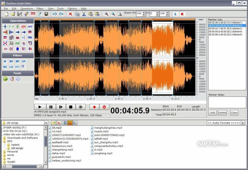The width and height of the screenshot is (248, 170).
Task: Switch file browser to large icons view
Action: click(x=65, y=123)
